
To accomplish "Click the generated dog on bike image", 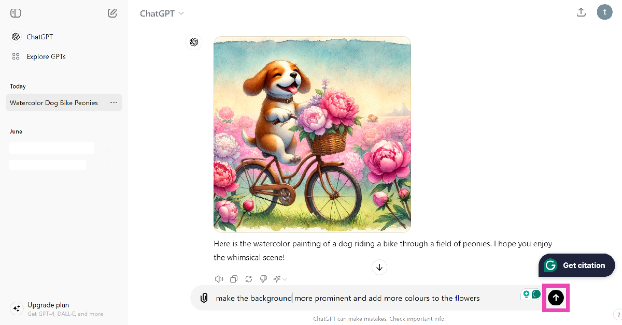I will click(x=312, y=134).
